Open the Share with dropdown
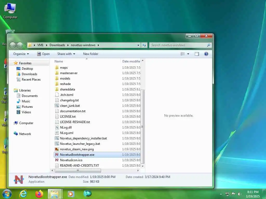This screenshot has width=266, height=199. [x=66, y=54]
